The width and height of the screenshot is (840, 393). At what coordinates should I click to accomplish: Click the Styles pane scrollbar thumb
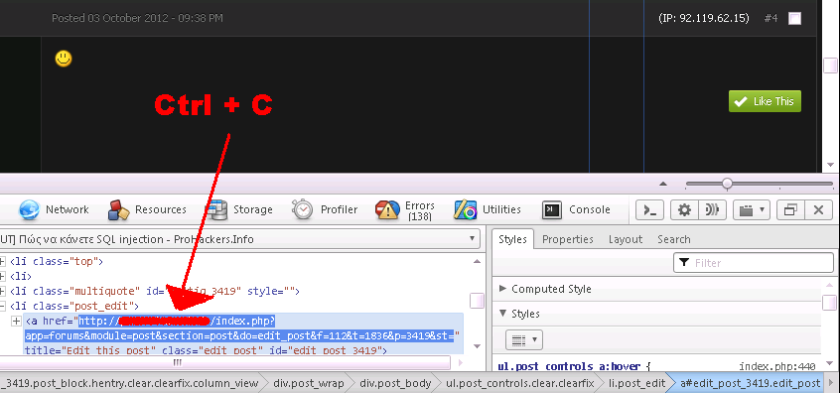pos(829,302)
